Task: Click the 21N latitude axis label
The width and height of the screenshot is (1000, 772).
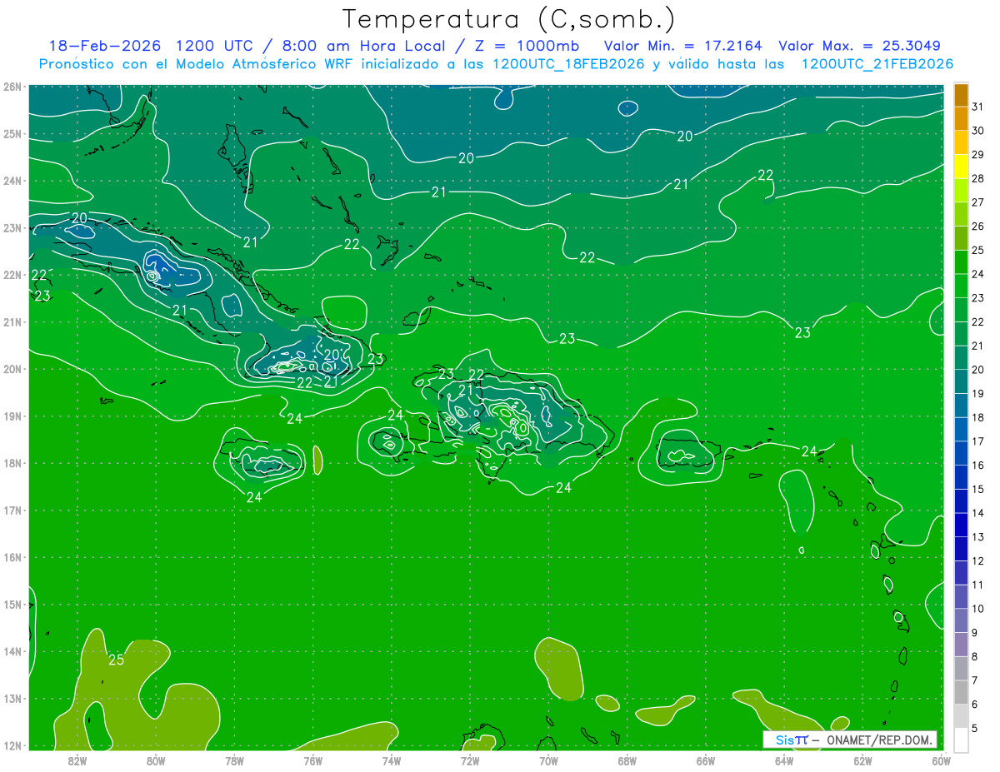Action: coord(12,322)
